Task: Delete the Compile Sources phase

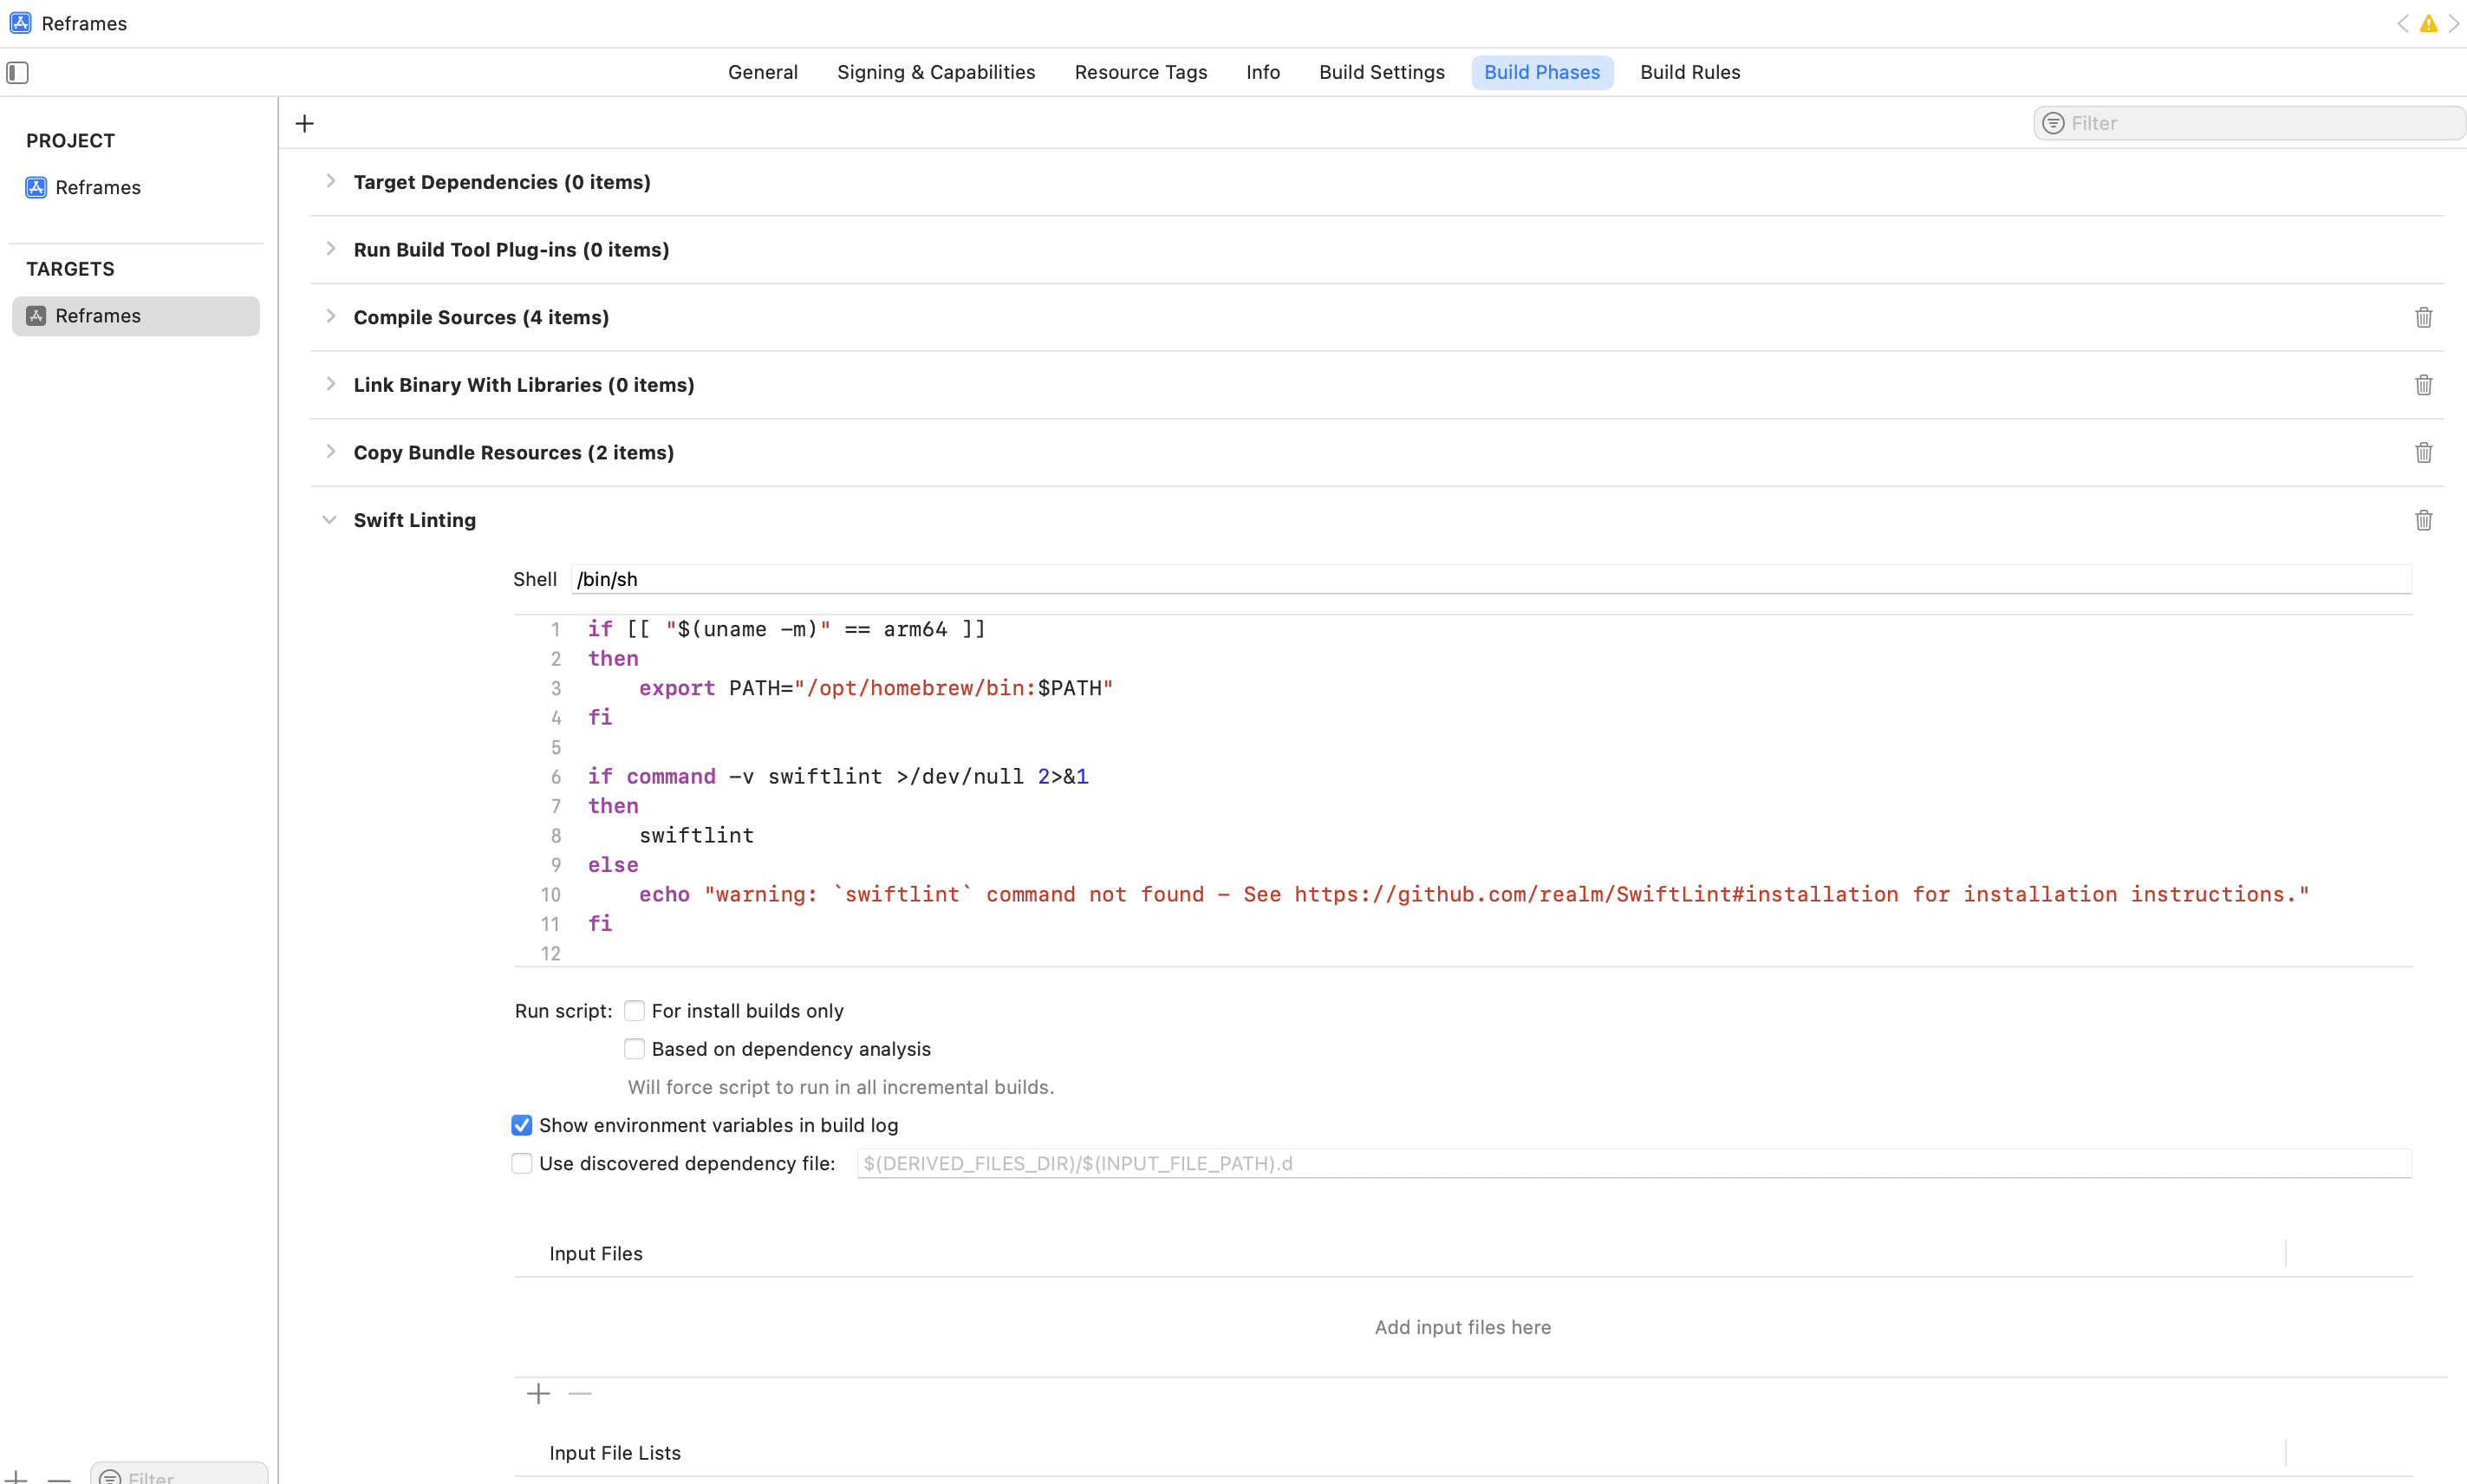Action: [2423, 317]
